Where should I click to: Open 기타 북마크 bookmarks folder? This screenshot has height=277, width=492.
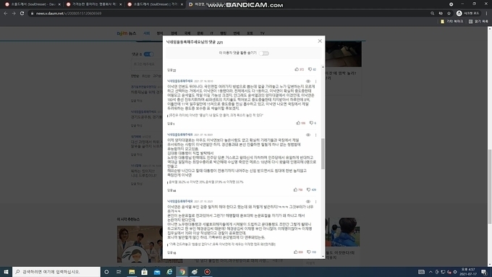[x=451, y=21]
